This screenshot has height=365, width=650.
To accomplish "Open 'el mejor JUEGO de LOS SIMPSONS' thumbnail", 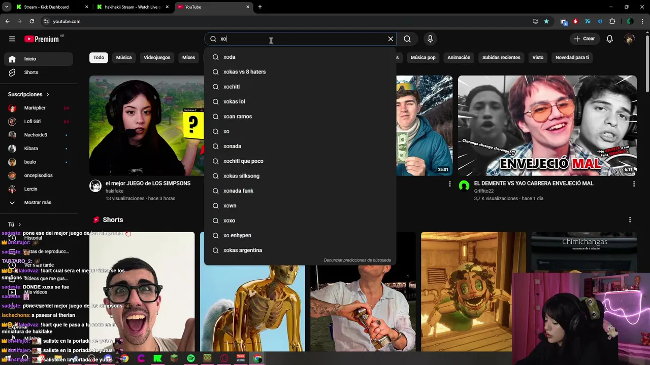I will [147, 126].
